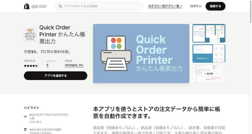The width and height of the screenshot is (252, 134).
Task: Click the star rating icons
Action: [31, 66]
